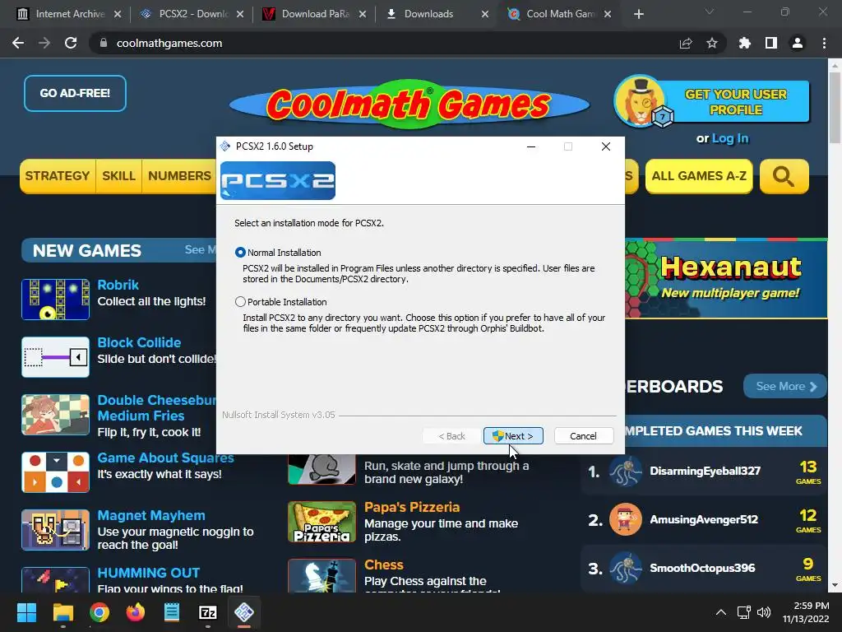The width and height of the screenshot is (842, 632).
Task: Show hidden system tray icons
Action: click(x=721, y=612)
